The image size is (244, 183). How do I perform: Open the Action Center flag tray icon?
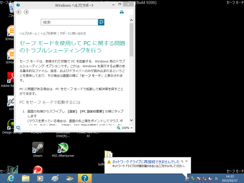point(199,178)
